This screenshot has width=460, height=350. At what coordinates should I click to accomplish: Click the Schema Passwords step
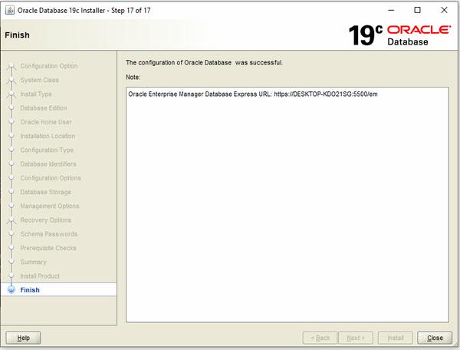tap(48, 234)
